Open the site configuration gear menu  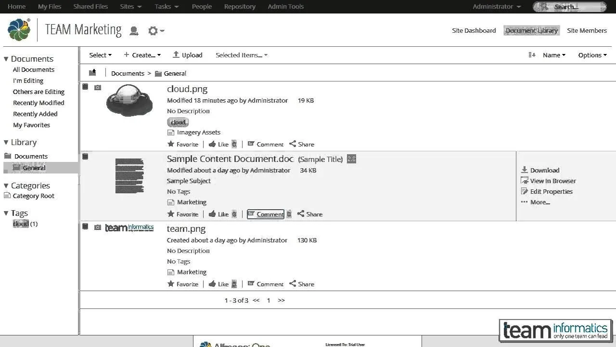point(155,31)
